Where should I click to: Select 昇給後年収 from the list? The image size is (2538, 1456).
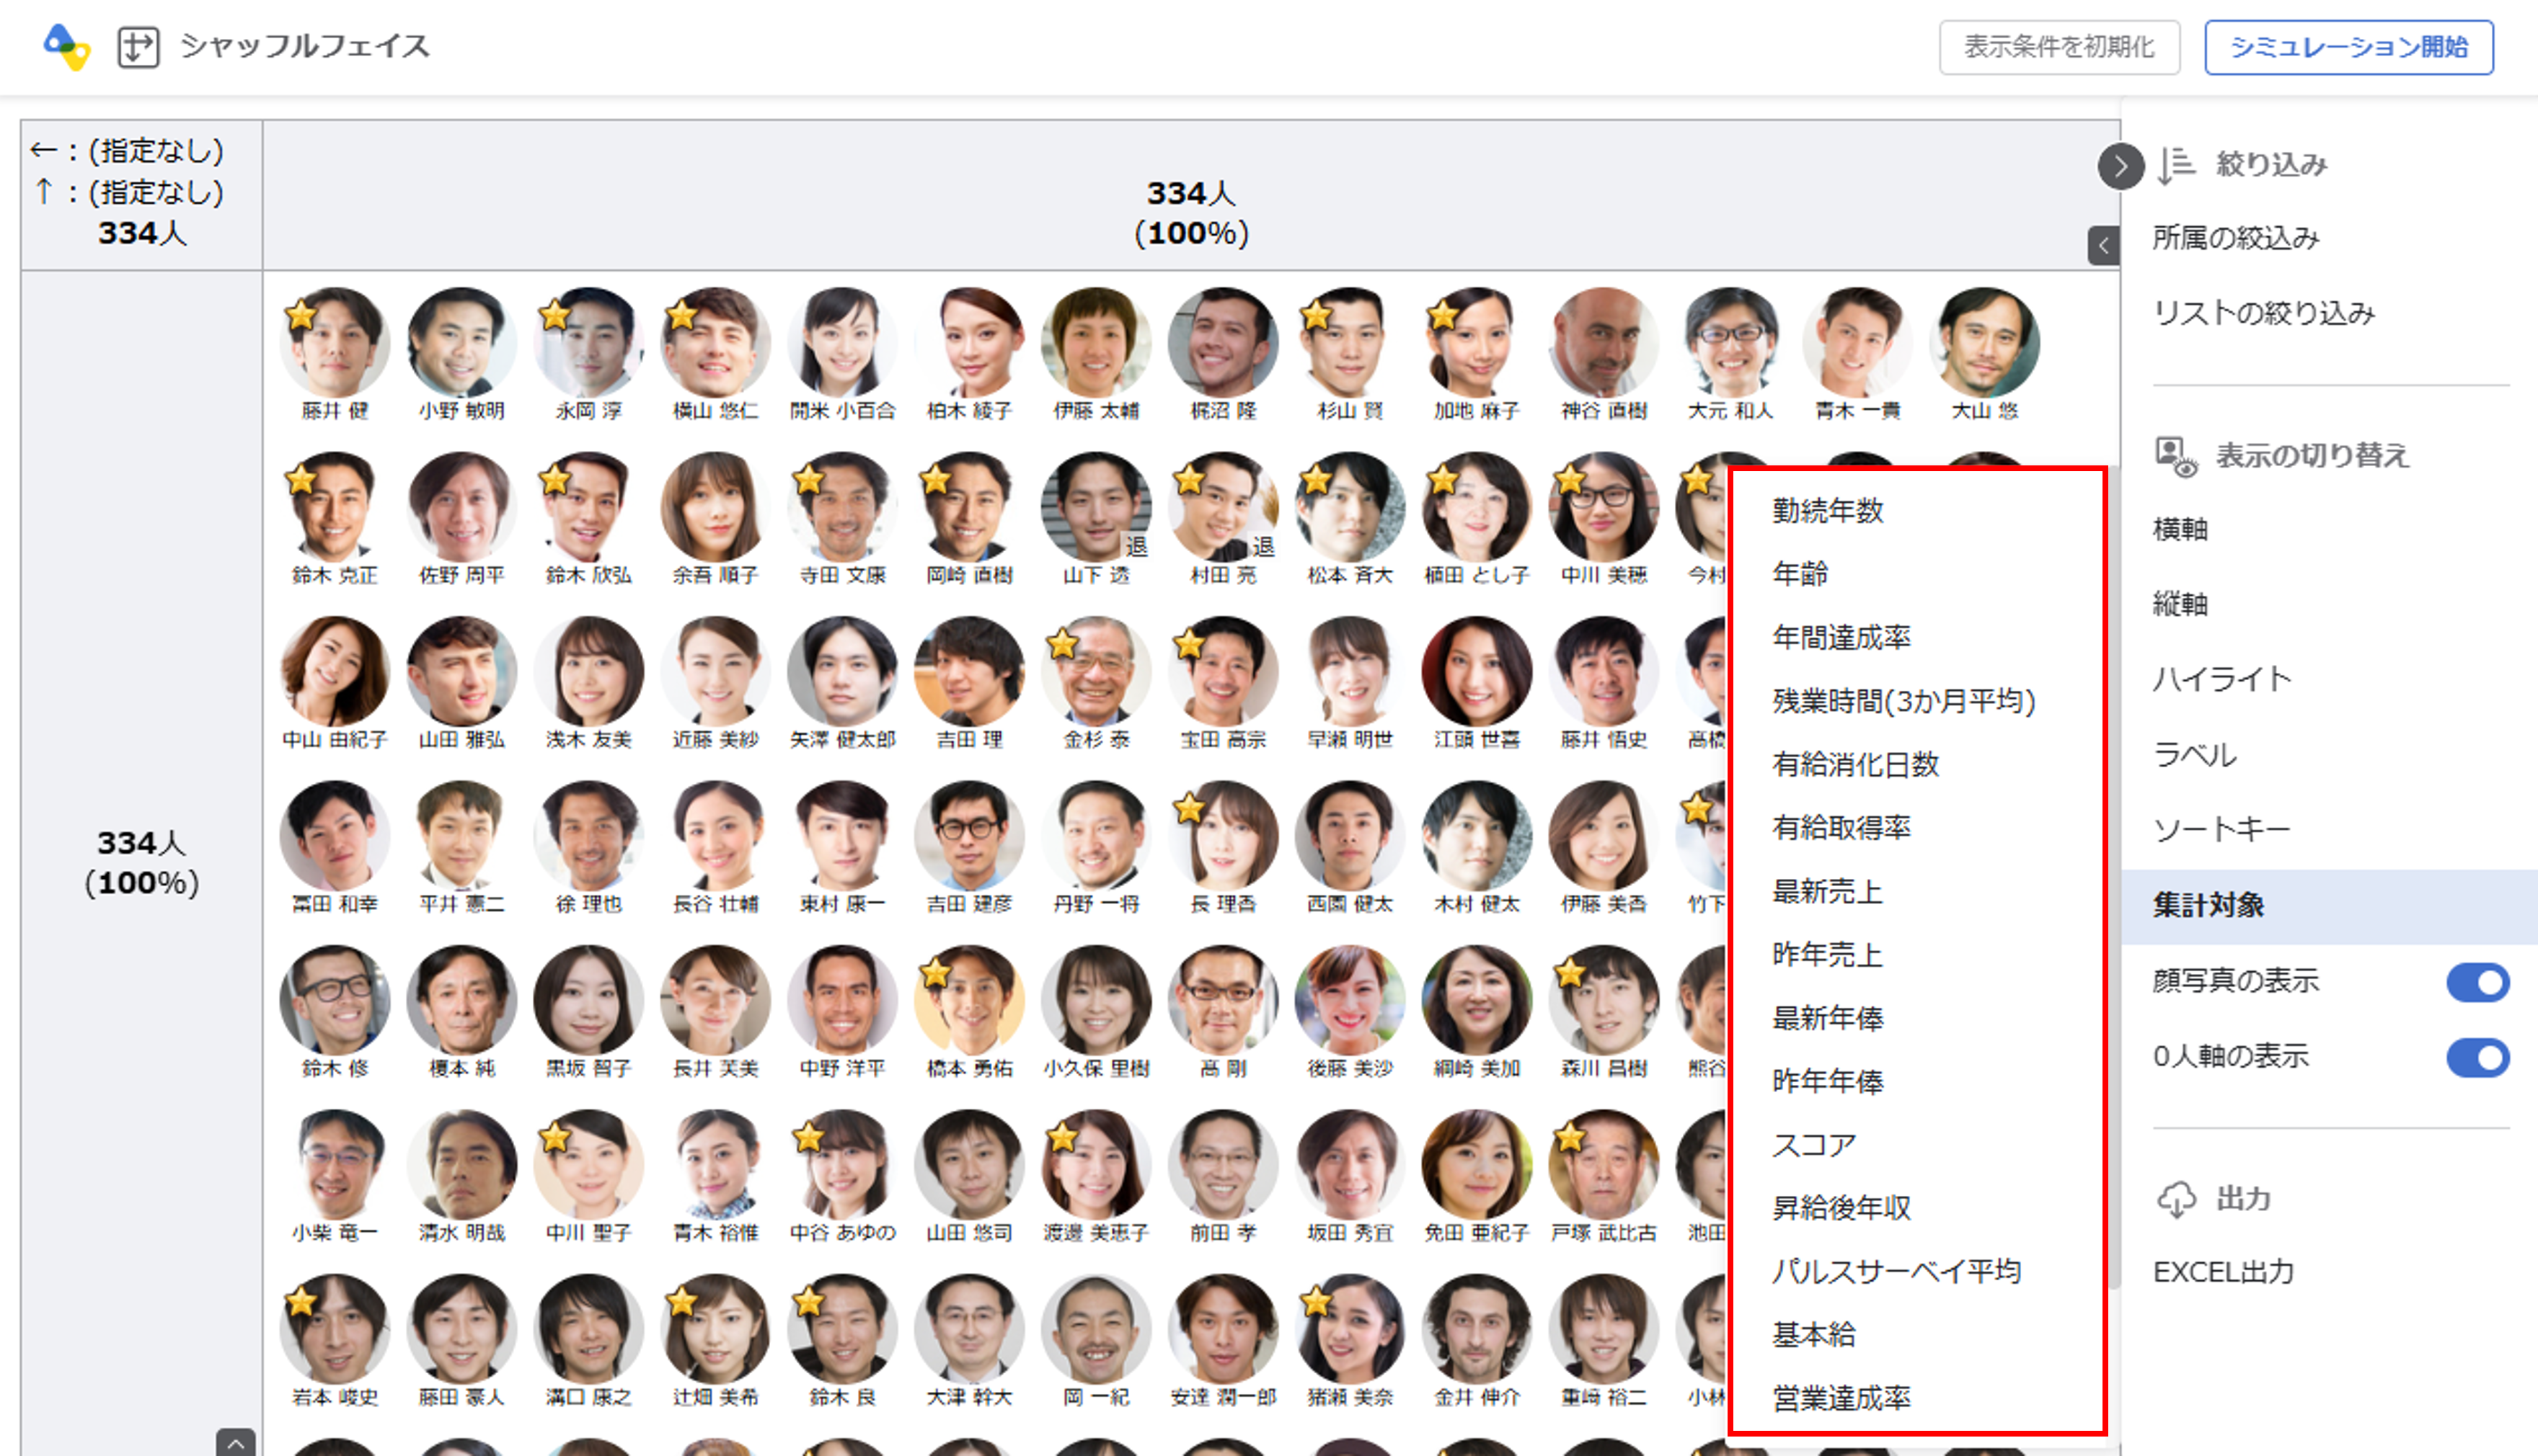(x=1841, y=1208)
